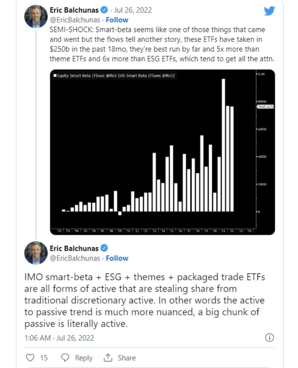Screen dimensions: 298x368
Task: Open the Jul 26, 2022 header date link
Action: [x=133, y=10]
